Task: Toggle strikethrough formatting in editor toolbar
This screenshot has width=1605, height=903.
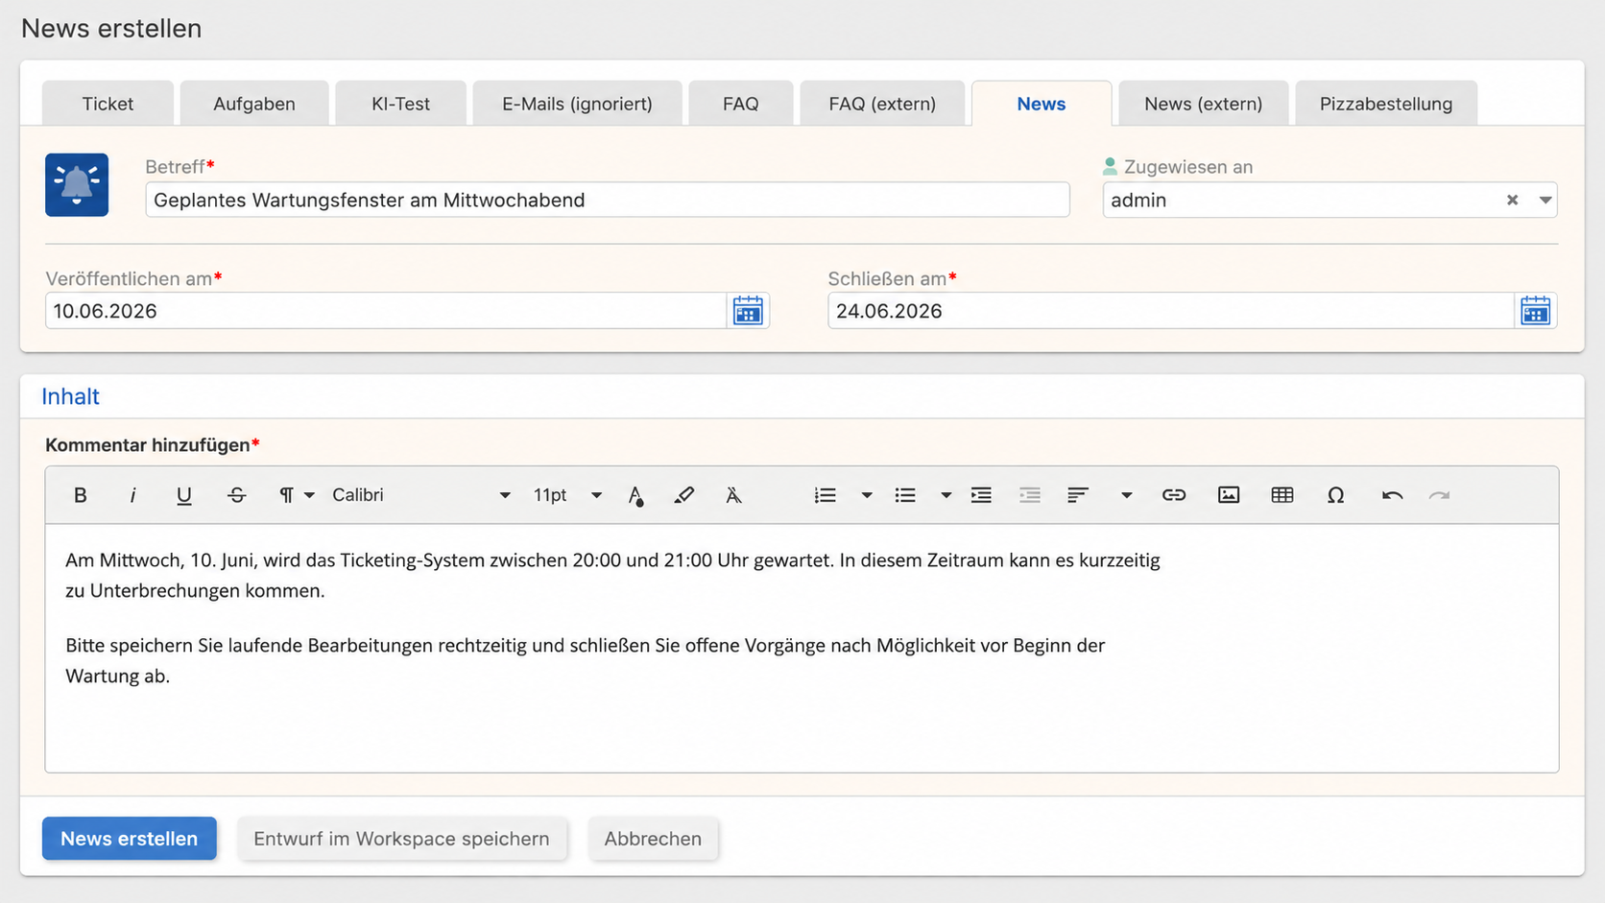Action: pyautogui.click(x=236, y=495)
